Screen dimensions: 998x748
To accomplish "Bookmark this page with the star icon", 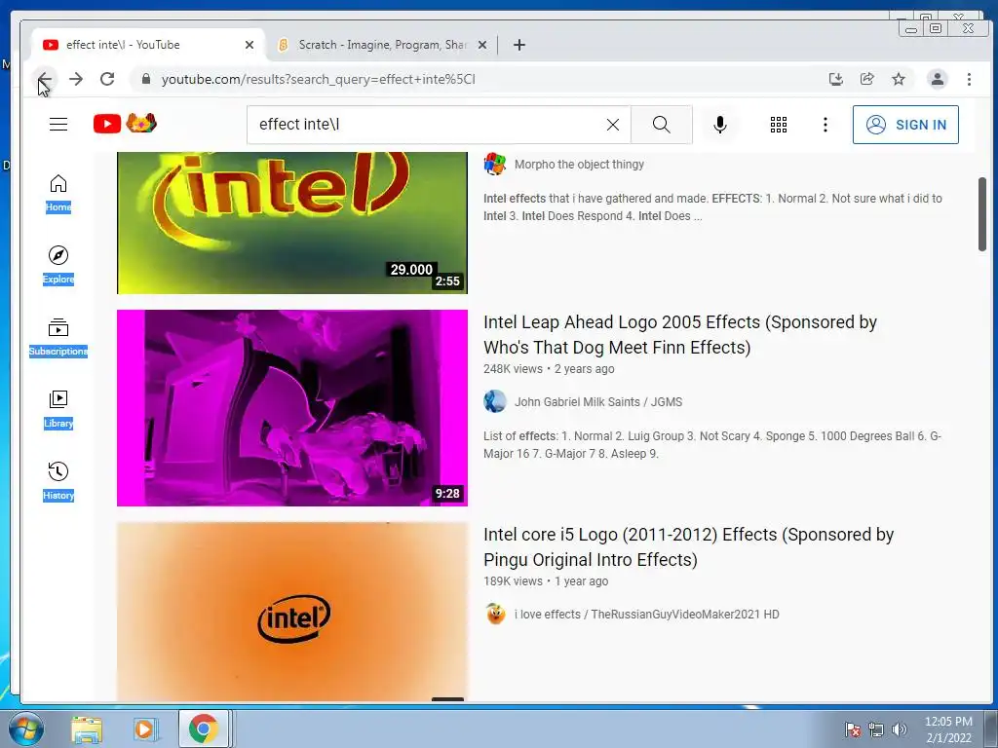I will (898, 80).
